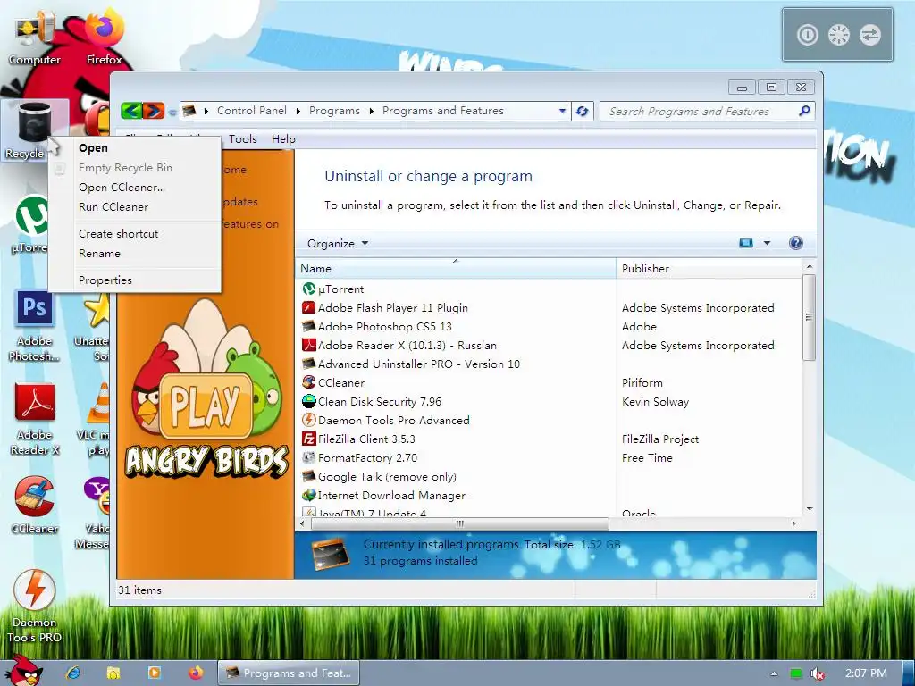Click the power gadget icon
The height and width of the screenshot is (686, 915).
(x=808, y=35)
